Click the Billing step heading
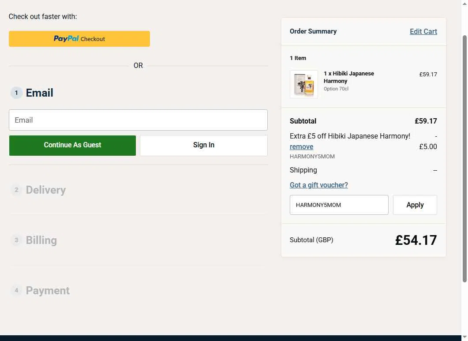Image resolution: width=468 pixels, height=341 pixels. (41, 240)
